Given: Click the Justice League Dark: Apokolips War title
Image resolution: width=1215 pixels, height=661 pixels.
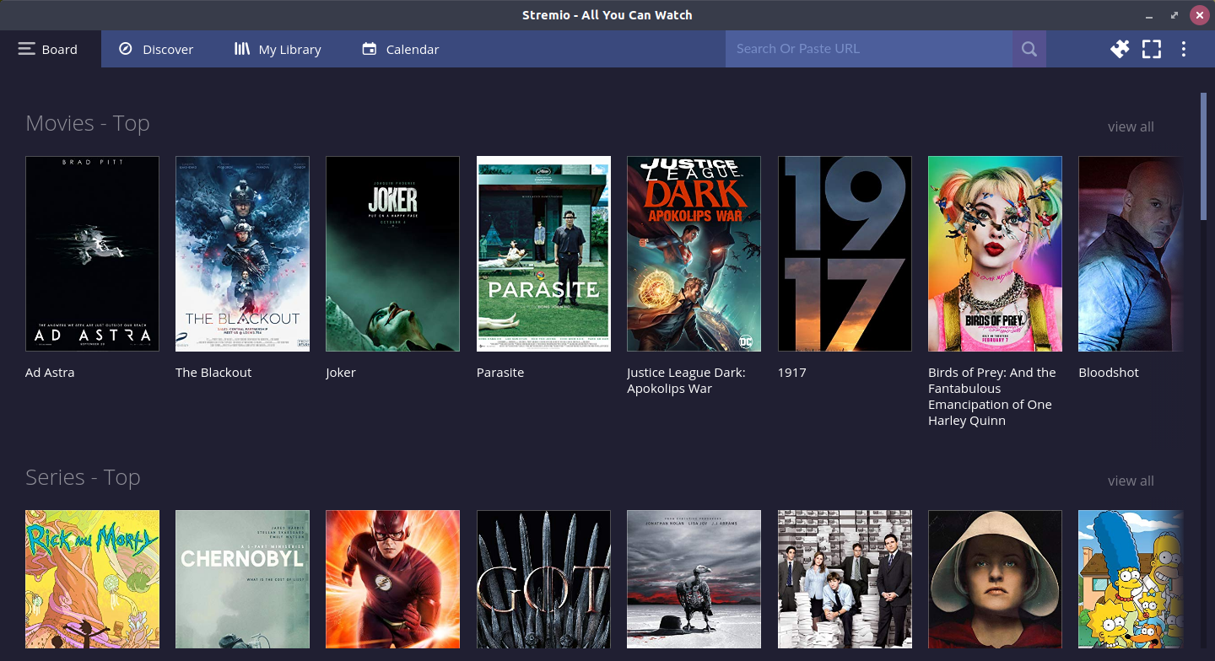Looking at the screenshot, I should (686, 380).
